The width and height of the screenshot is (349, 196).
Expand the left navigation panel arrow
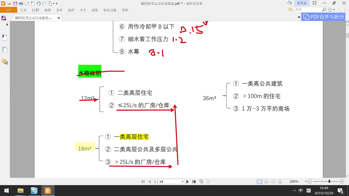point(7,24)
